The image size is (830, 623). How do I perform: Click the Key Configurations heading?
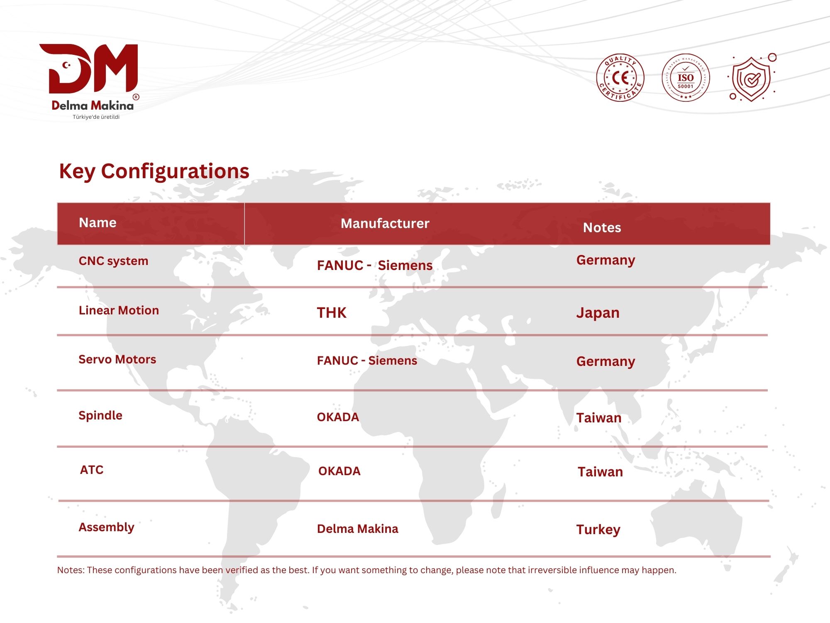tap(154, 171)
